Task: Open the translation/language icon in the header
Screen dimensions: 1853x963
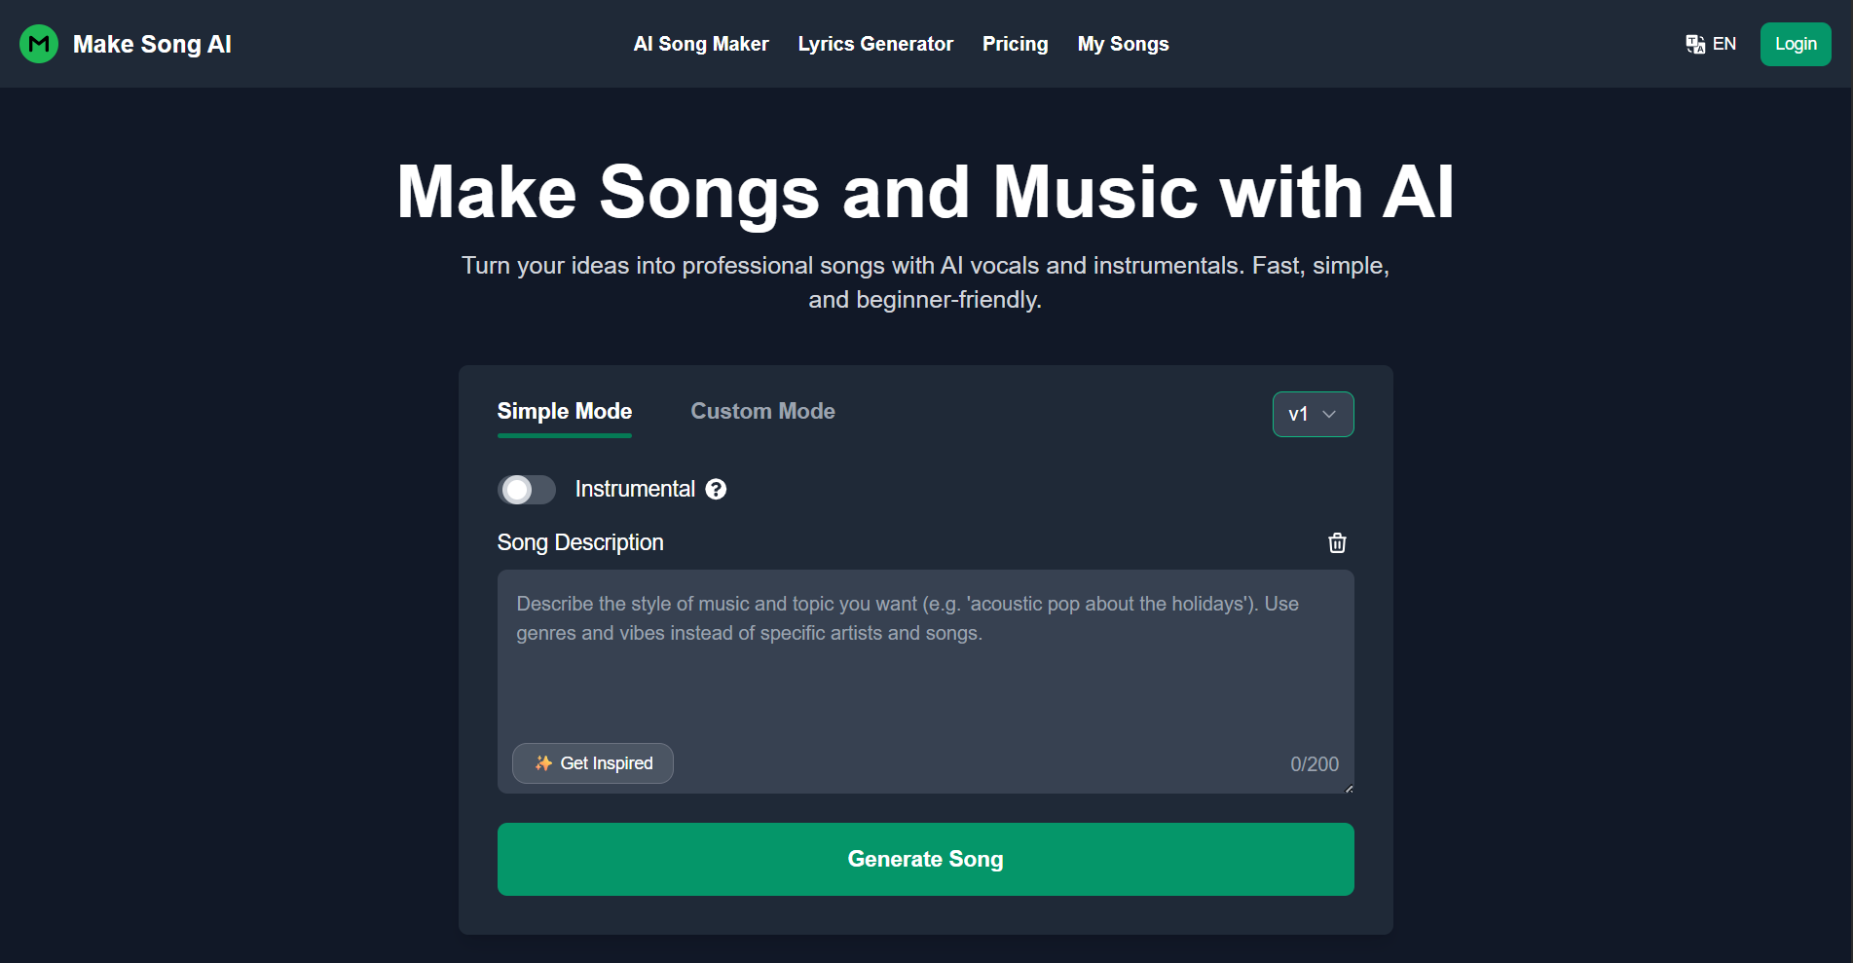Action: pyautogui.click(x=1693, y=44)
